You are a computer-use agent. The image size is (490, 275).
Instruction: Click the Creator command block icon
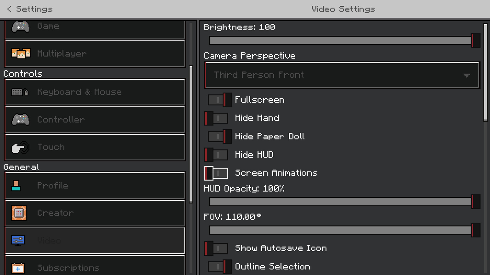pos(19,213)
